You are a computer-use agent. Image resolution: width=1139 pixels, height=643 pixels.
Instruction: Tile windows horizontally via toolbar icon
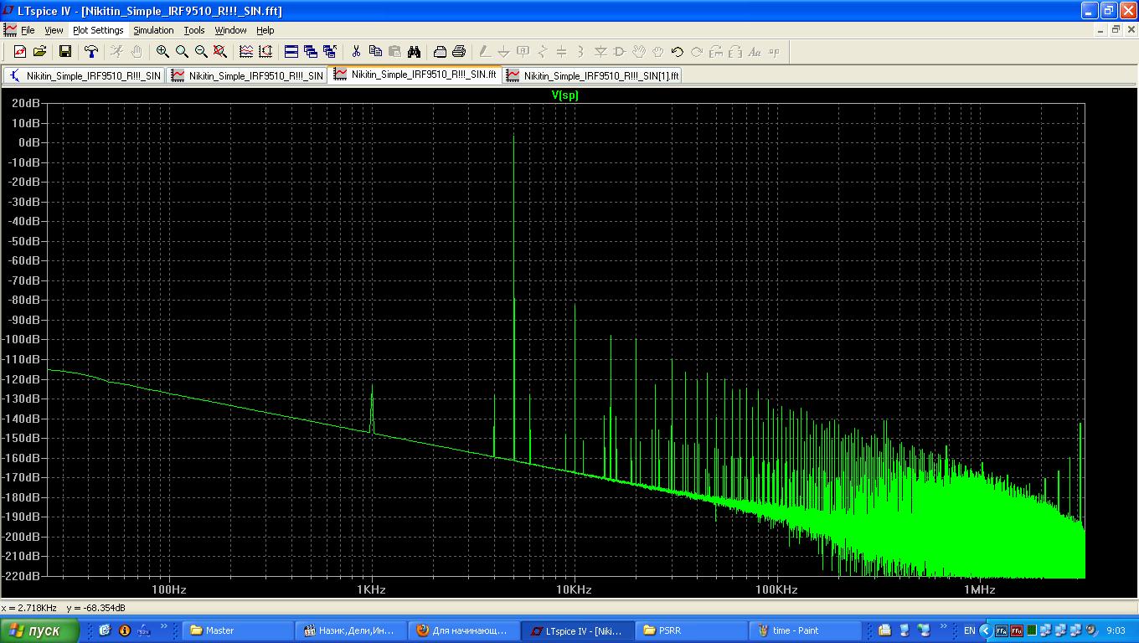click(x=291, y=52)
